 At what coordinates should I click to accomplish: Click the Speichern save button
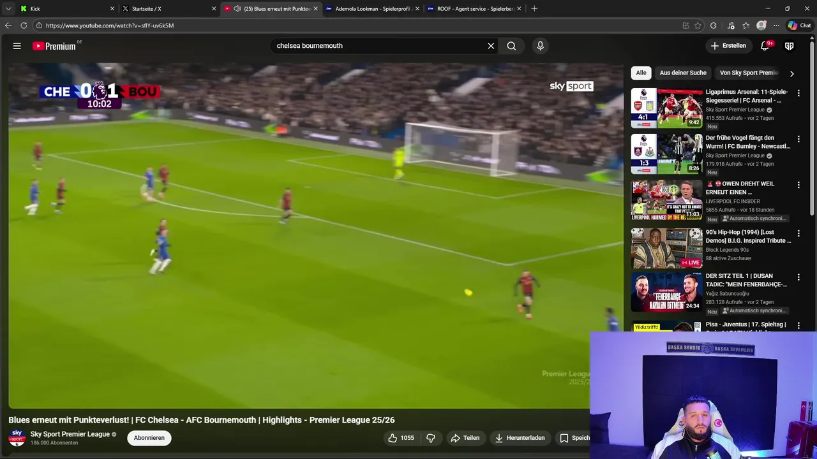(x=573, y=438)
